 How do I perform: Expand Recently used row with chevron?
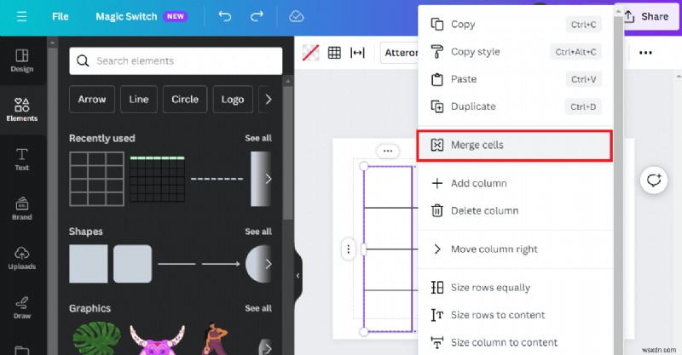click(269, 179)
